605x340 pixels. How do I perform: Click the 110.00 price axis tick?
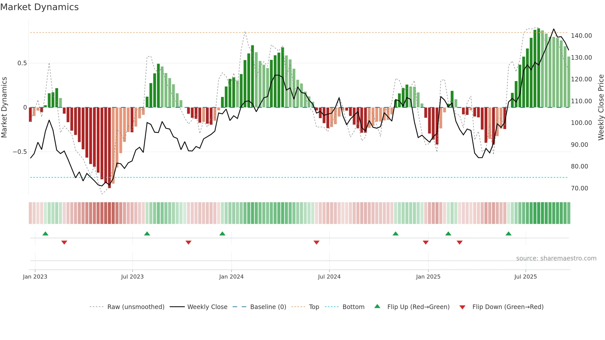(581, 101)
